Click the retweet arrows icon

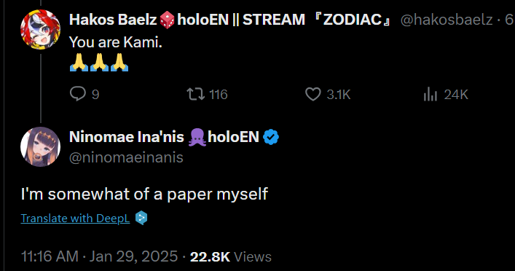coord(196,94)
